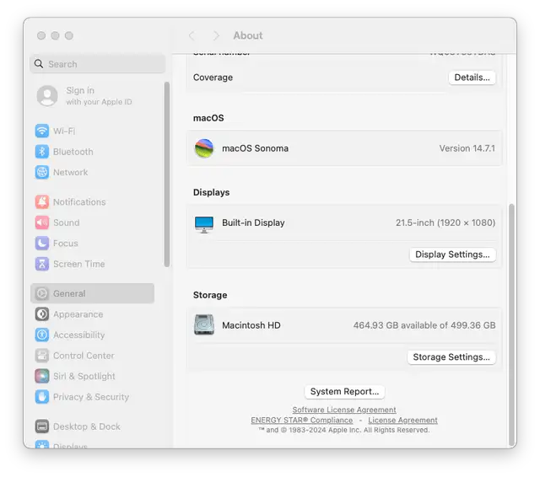
Task: Click the About window title
Action: [x=248, y=35]
